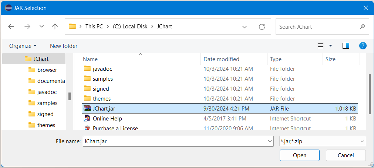Refresh the JChart folder view

262,27
